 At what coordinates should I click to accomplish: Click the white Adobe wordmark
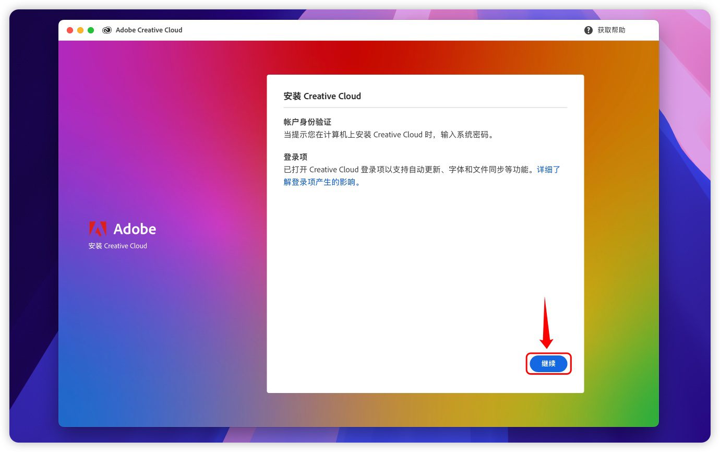135,229
